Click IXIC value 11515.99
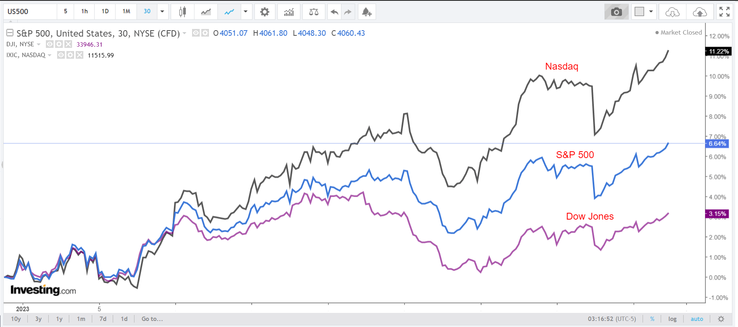 (x=101, y=55)
